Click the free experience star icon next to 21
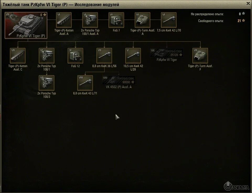Screen dimensions: 252x193 click(244, 20)
